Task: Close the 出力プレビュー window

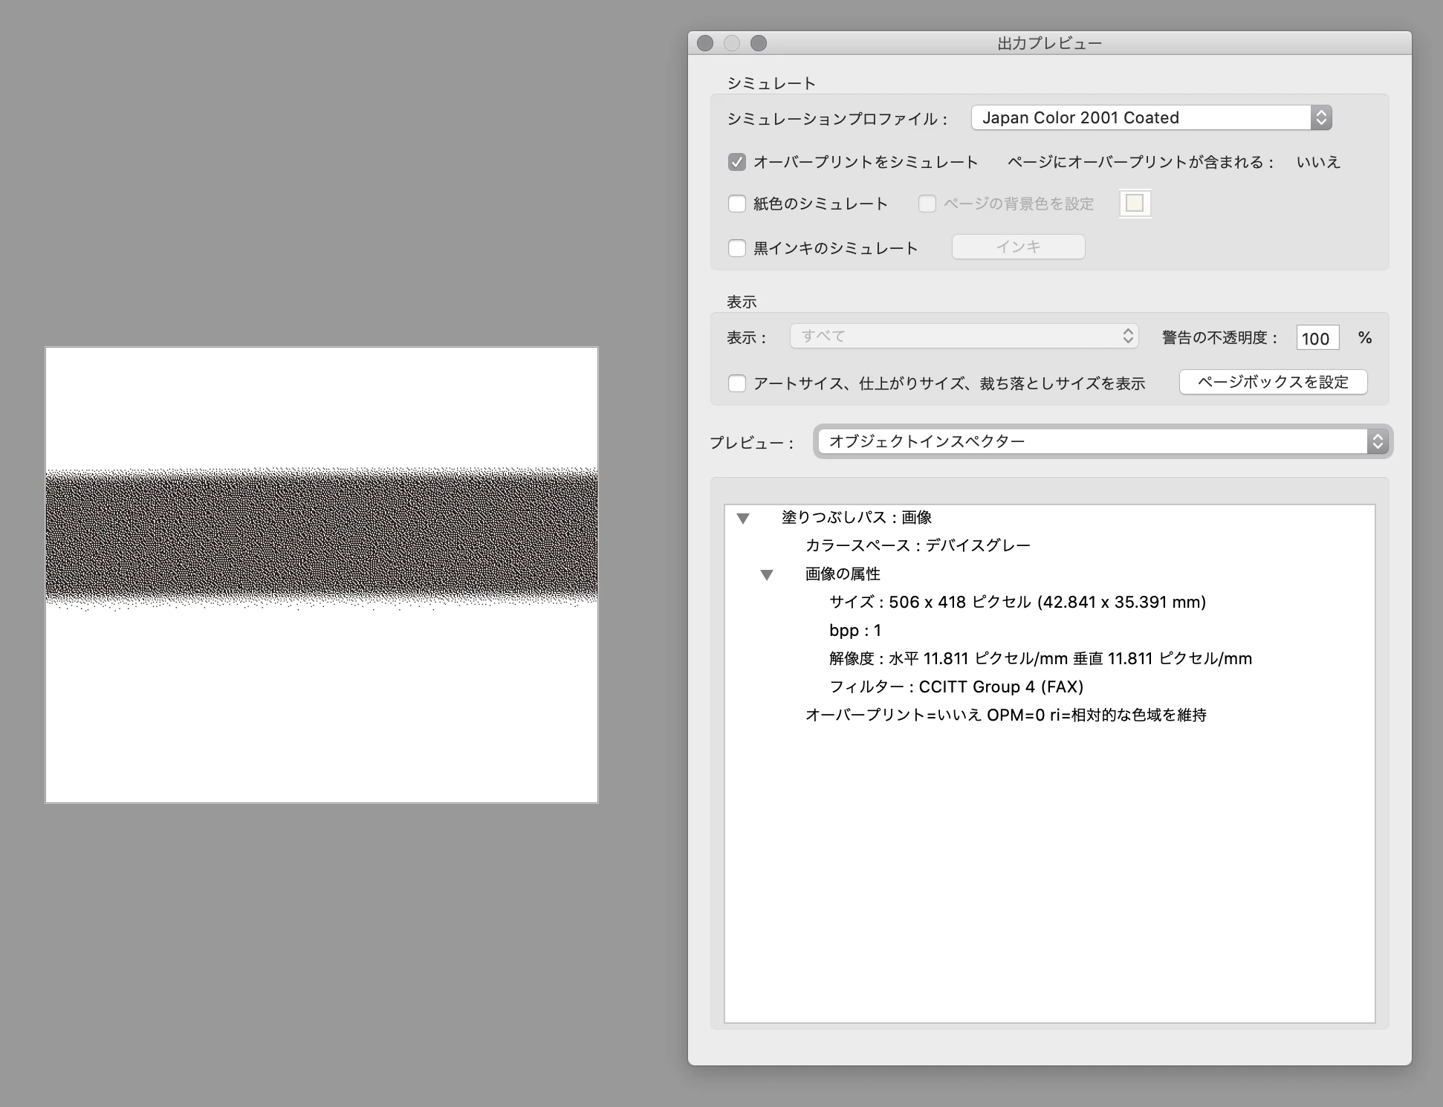Action: pyautogui.click(x=705, y=43)
